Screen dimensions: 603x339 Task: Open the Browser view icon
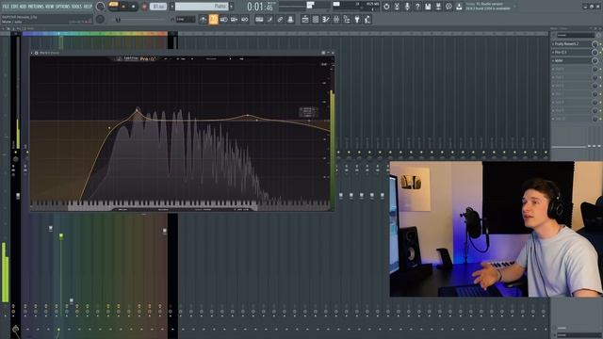click(347, 19)
